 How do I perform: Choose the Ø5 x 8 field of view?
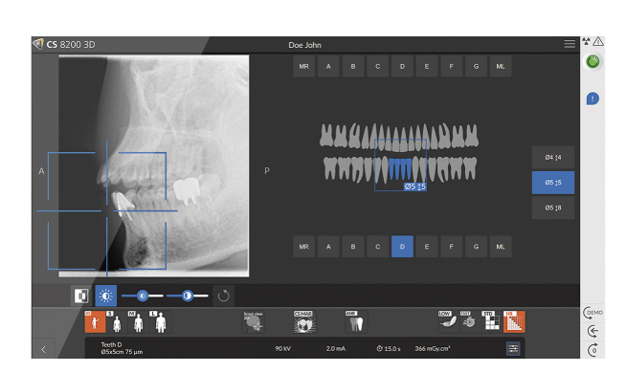tap(553, 208)
